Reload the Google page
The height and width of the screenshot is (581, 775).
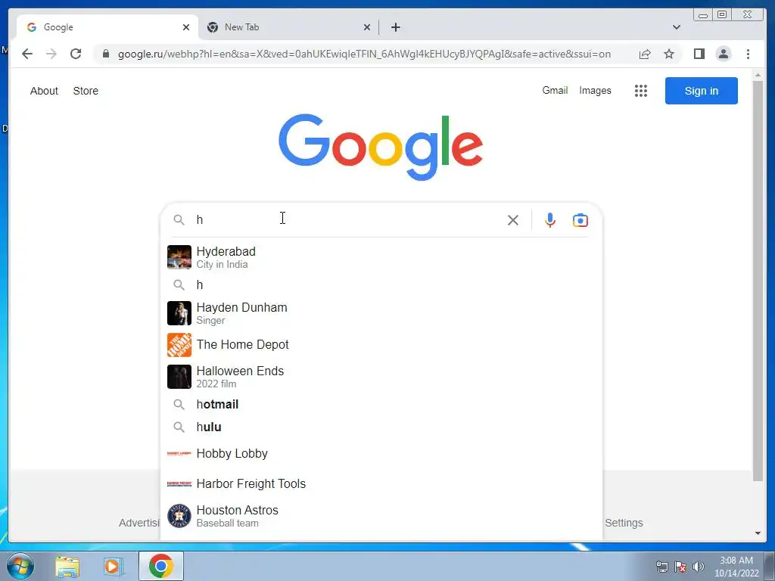coord(76,54)
